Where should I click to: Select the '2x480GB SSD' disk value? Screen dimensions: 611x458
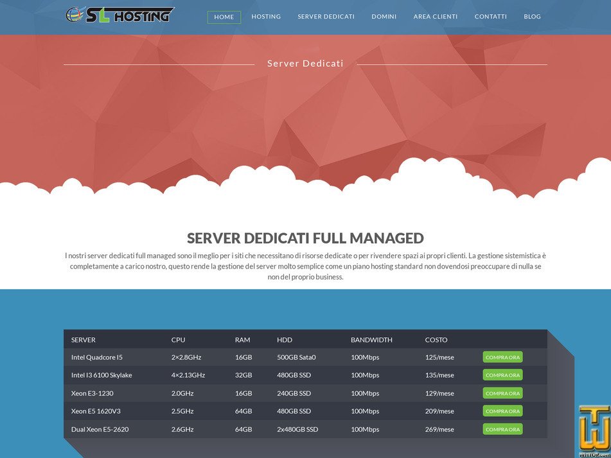coord(297,430)
